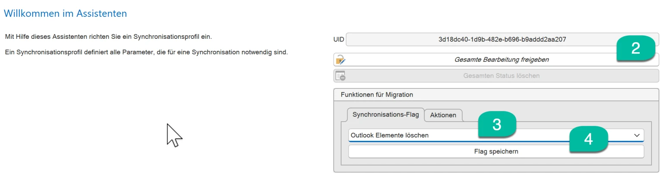Switch to the Aktionen tab
The height and width of the screenshot is (175, 663).
[443, 115]
